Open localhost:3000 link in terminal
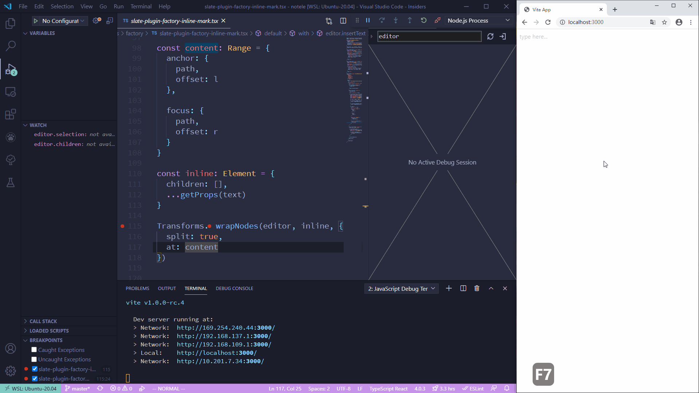This screenshot has height=393, width=699. click(x=217, y=353)
